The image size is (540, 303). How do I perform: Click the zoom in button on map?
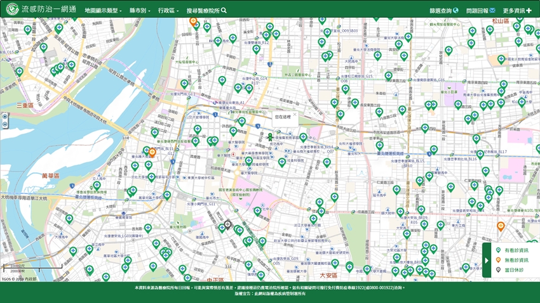[5, 117]
